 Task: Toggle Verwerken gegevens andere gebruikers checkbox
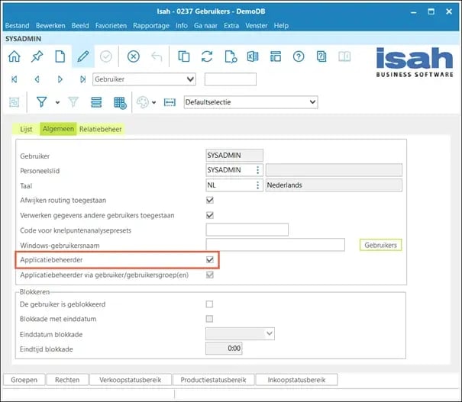[210, 215]
